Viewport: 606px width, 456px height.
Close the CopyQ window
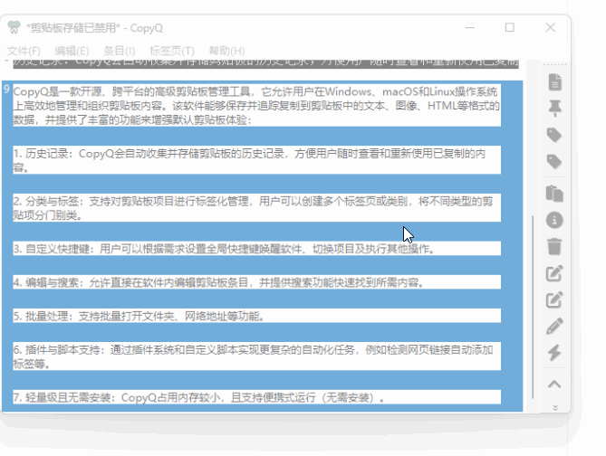click(x=551, y=27)
